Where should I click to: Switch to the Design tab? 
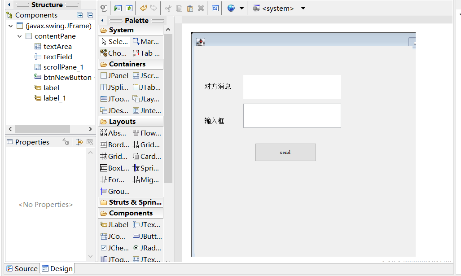pos(57,269)
